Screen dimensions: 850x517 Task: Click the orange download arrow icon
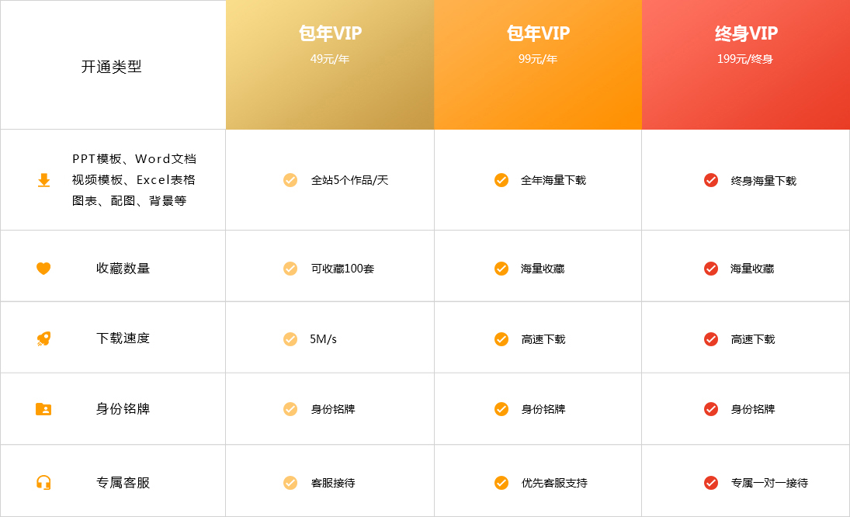[x=44, y=180]
